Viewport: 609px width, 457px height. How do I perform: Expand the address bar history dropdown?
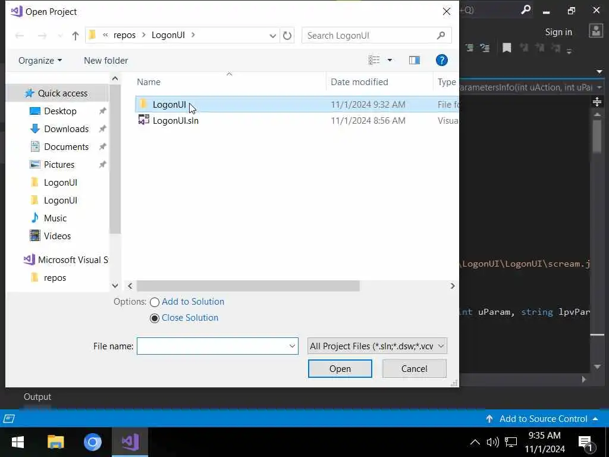tap(272, 36)
